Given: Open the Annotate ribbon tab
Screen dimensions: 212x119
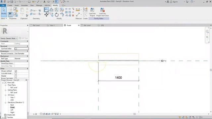Looking at the screenshot, I should 25,5.
